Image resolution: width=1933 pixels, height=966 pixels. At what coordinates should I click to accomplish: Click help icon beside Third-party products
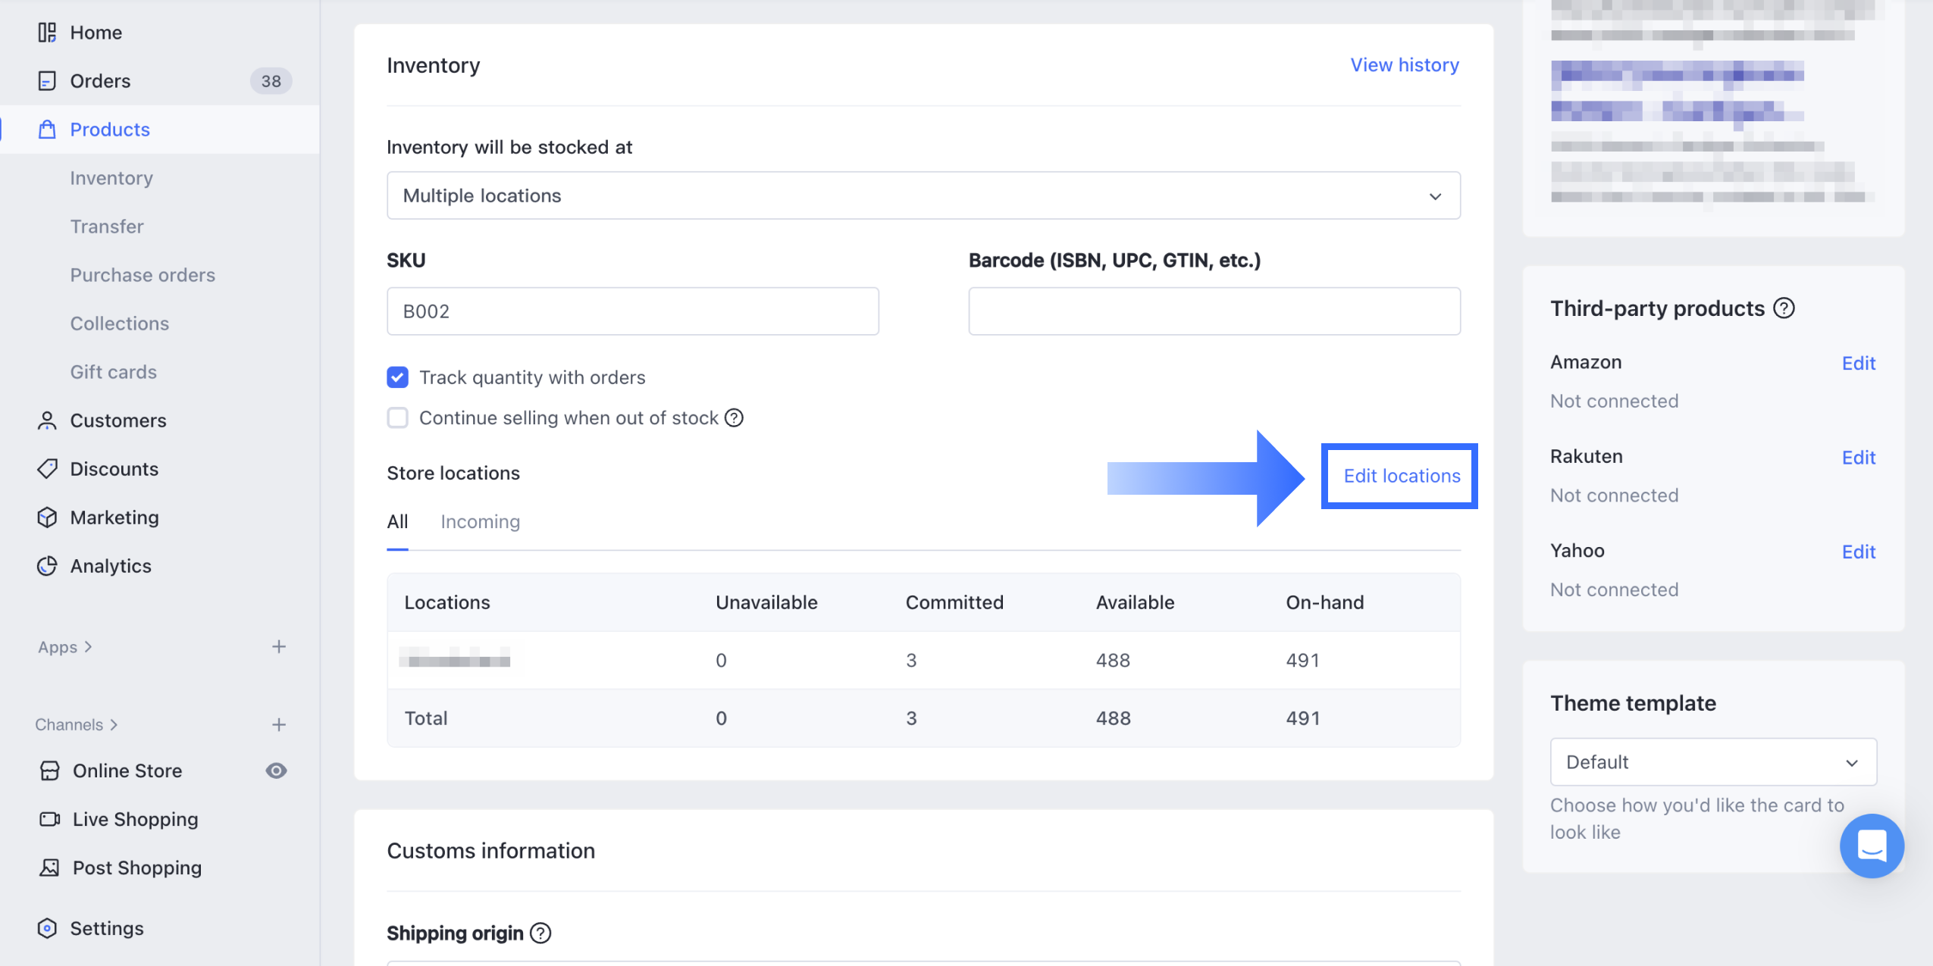[1784, 308]
